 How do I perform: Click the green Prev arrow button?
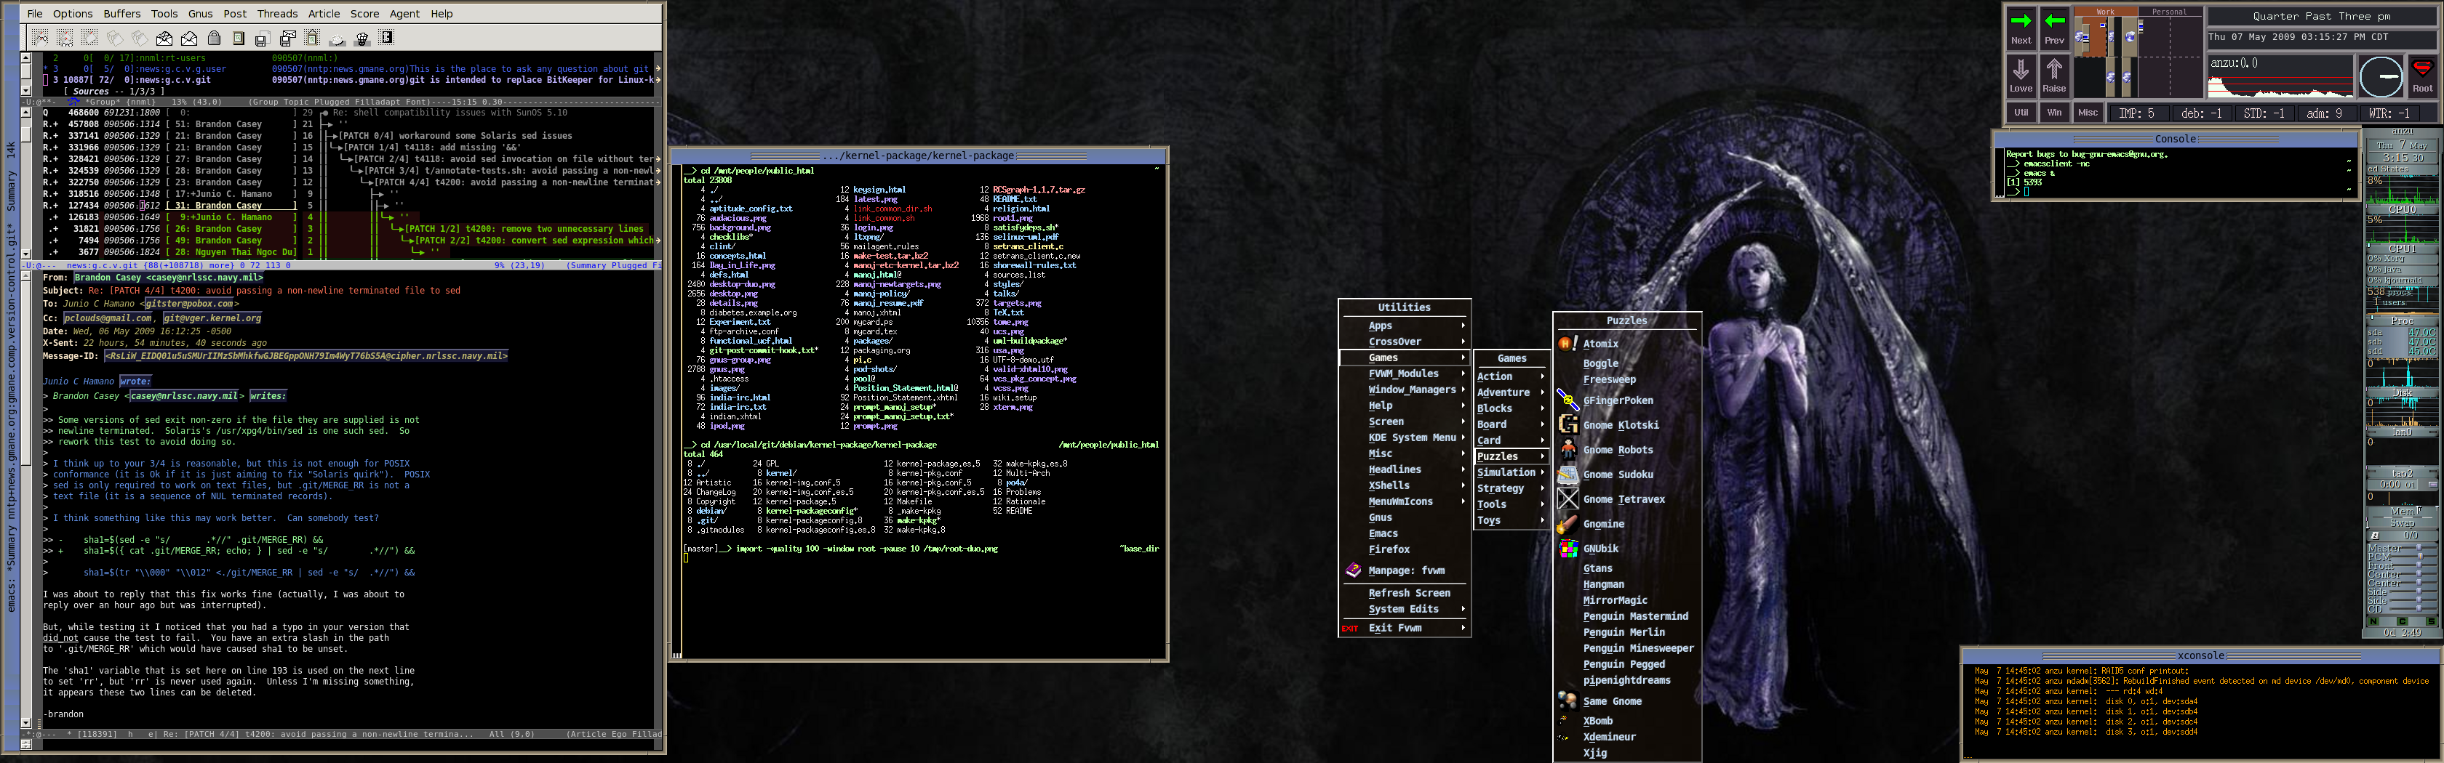click(x=2054, y=28)
